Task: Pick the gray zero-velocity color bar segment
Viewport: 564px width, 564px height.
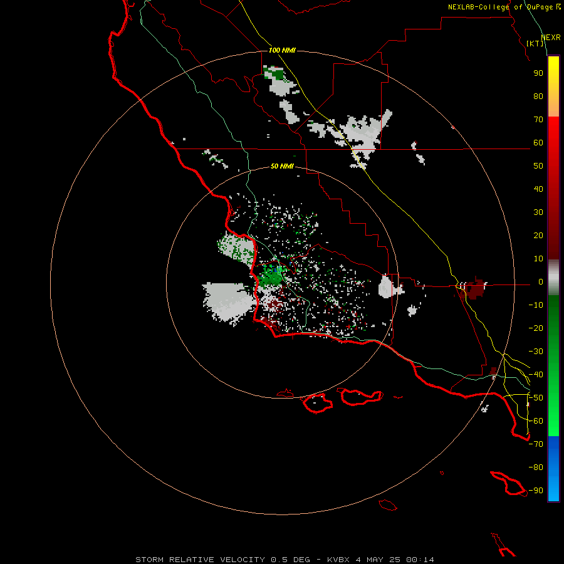Action: coord(553,278)
